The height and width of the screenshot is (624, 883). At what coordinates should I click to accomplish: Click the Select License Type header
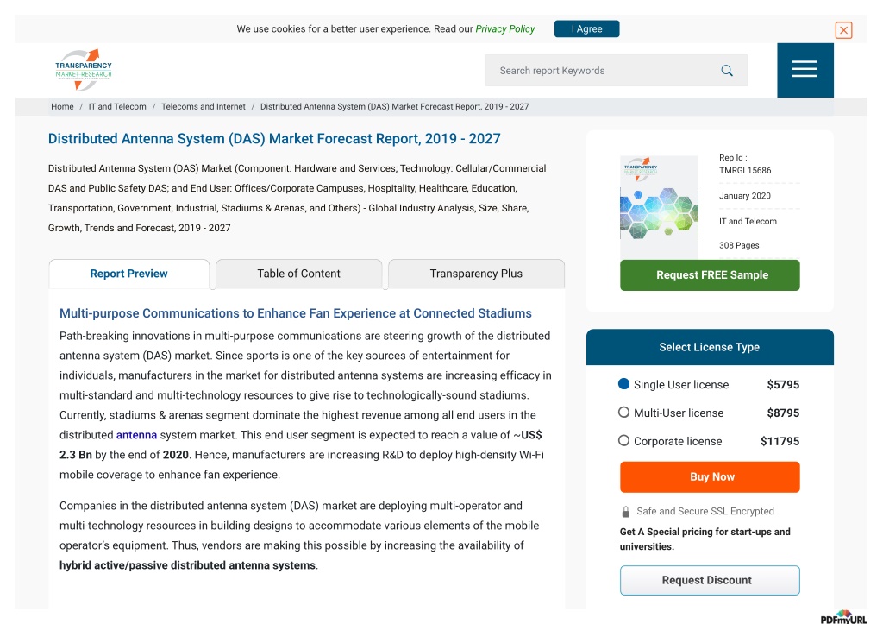point(710,347)
